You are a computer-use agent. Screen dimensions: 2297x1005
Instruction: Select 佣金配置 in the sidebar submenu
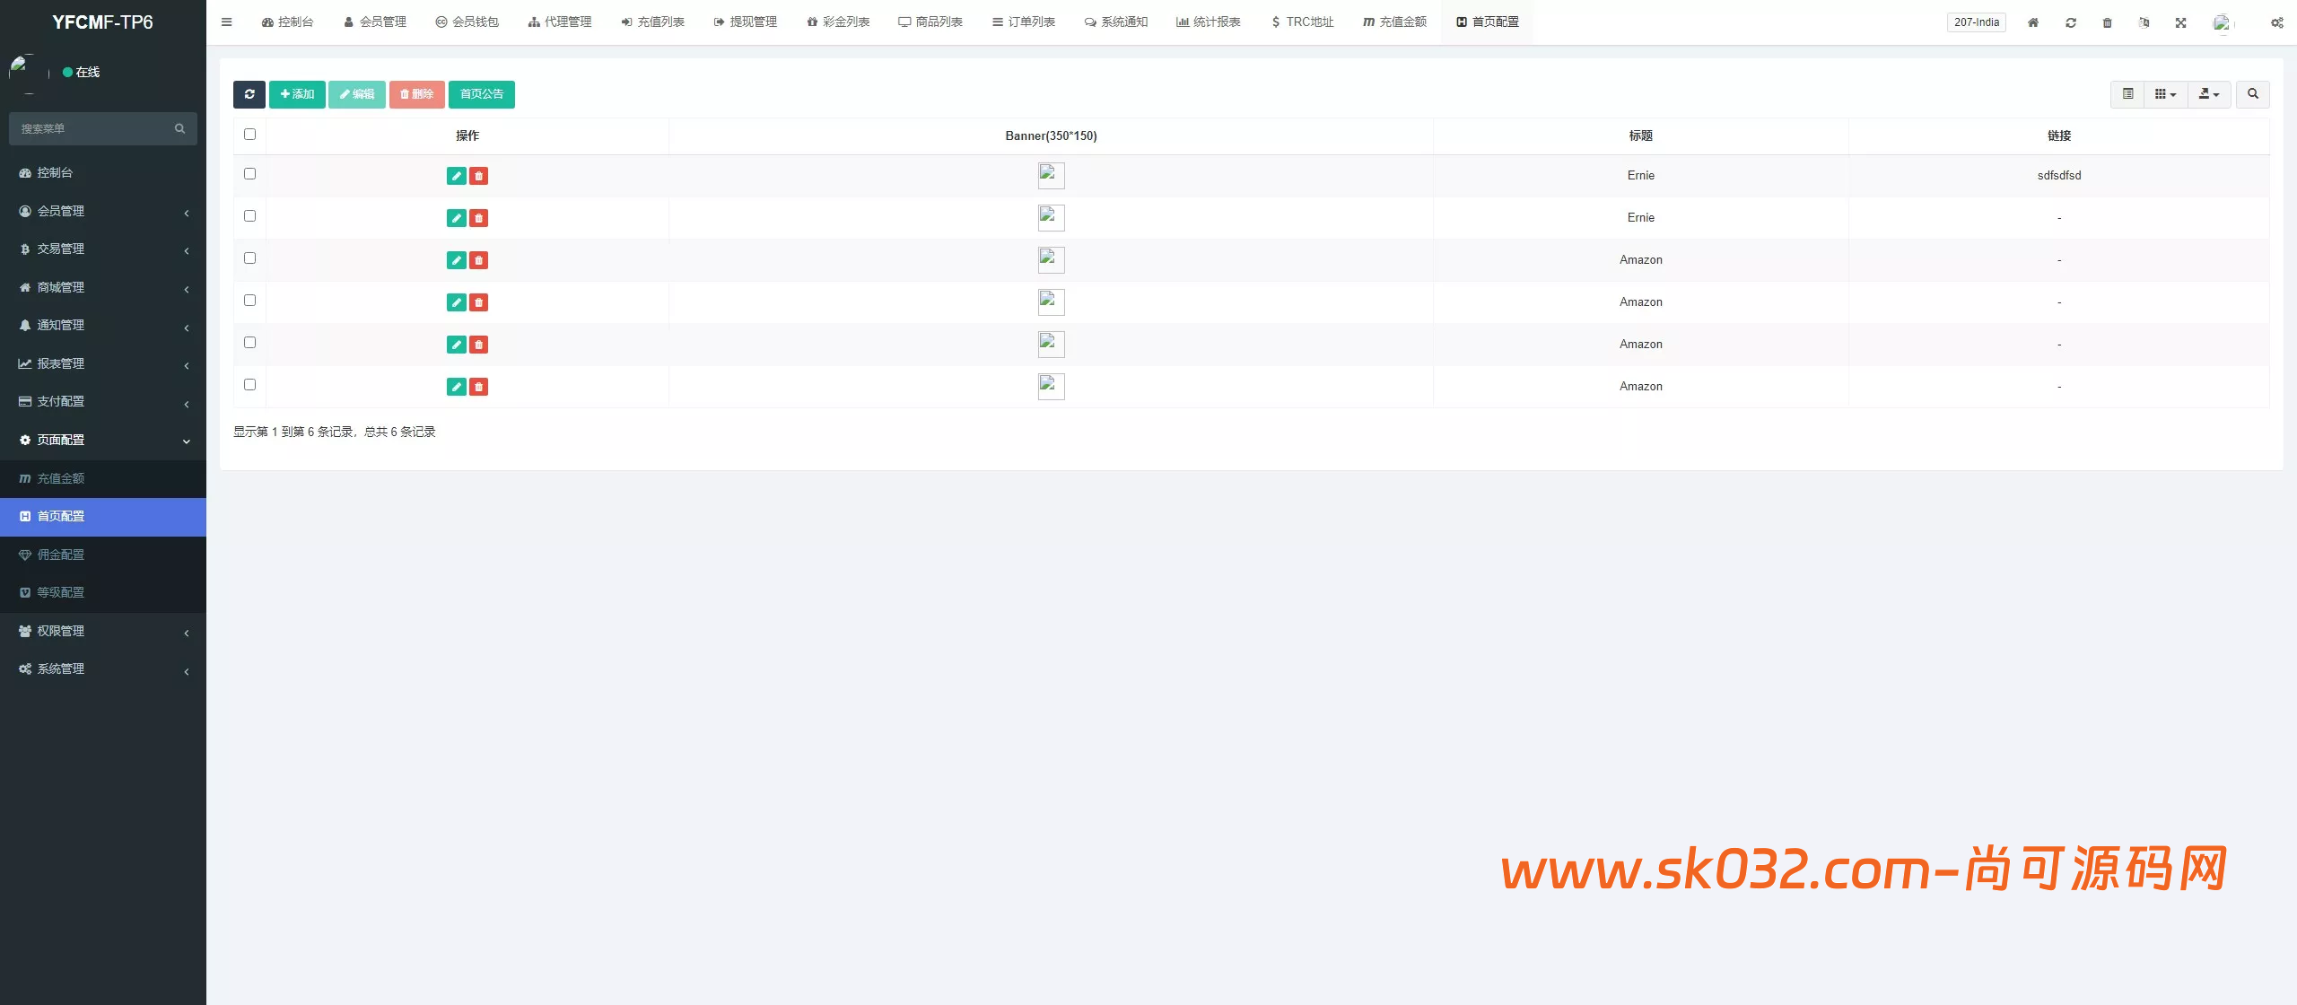[61, 555]
